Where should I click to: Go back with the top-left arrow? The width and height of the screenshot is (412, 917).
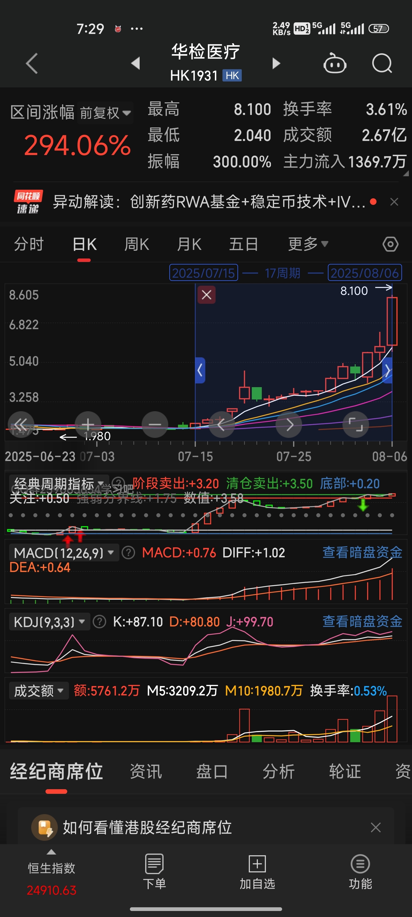(32, 64)
